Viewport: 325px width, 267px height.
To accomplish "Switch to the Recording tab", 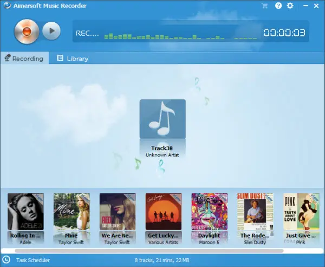I will 24,59.
